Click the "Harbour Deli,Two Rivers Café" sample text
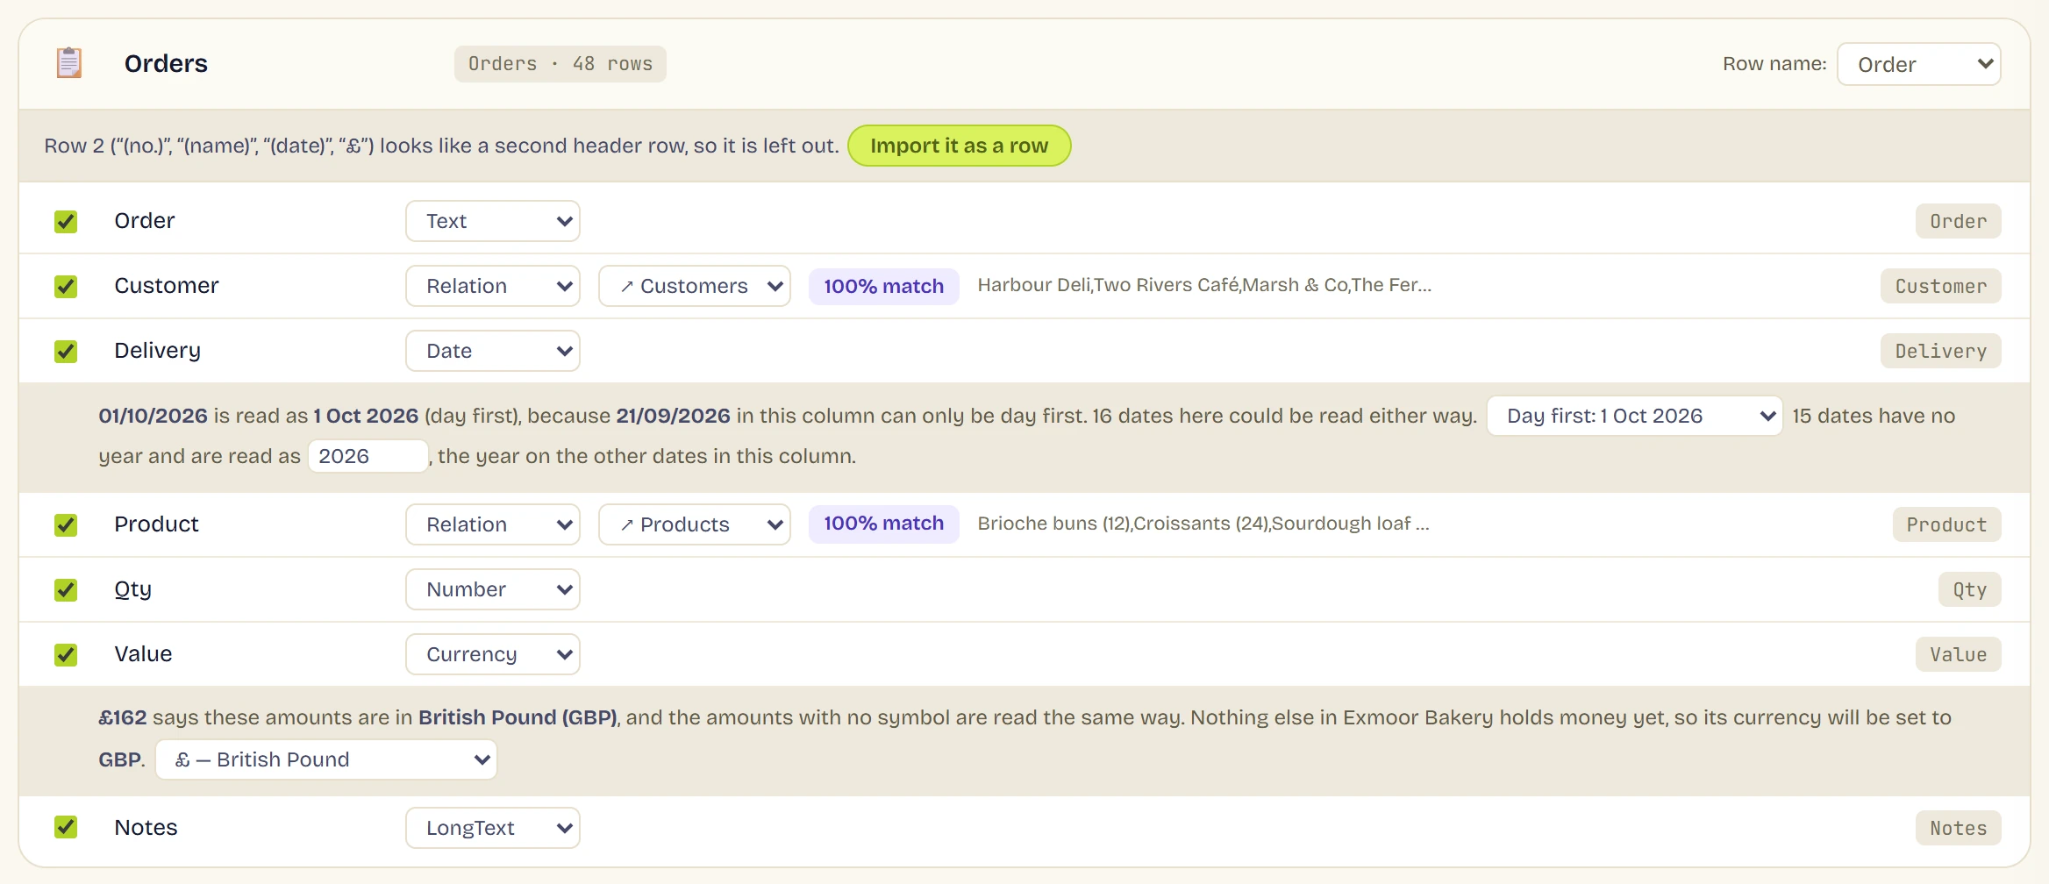This screenshot has height=884, width=2049. (x=1204, y=285)
